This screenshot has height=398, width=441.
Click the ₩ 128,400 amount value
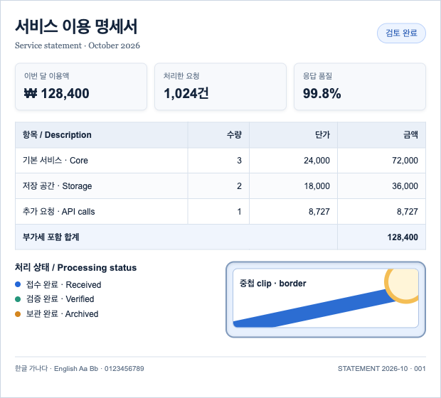click(56, 94)
